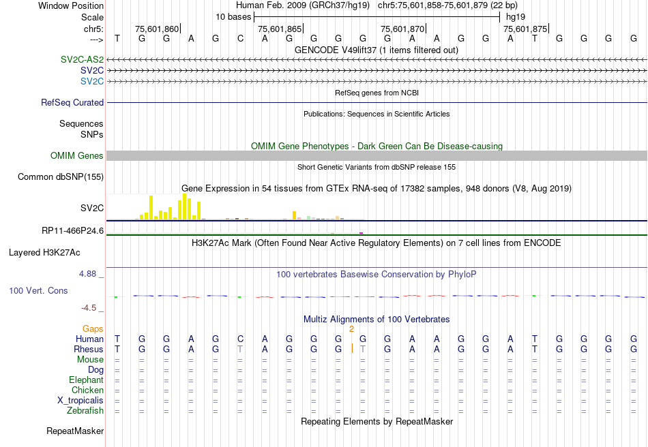Image resolution: width=648 pixels, height=447 pixels.
Task: Click coordinate marker 75,601,870
Action: (x=402, y=29)
